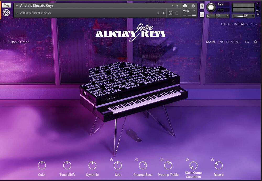Click the Kontakt logo icon
Image resolution: width=262 pixels, height=181 pixels.
pos(6,12)
